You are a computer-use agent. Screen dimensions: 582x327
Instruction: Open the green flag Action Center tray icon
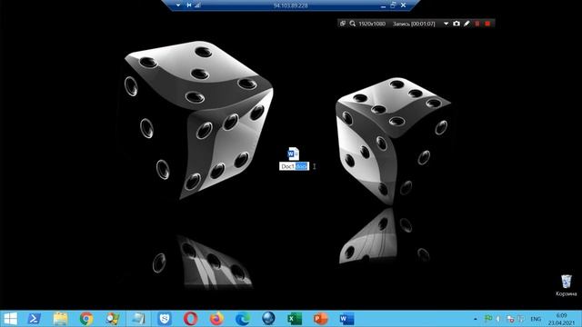click(488, 319)
